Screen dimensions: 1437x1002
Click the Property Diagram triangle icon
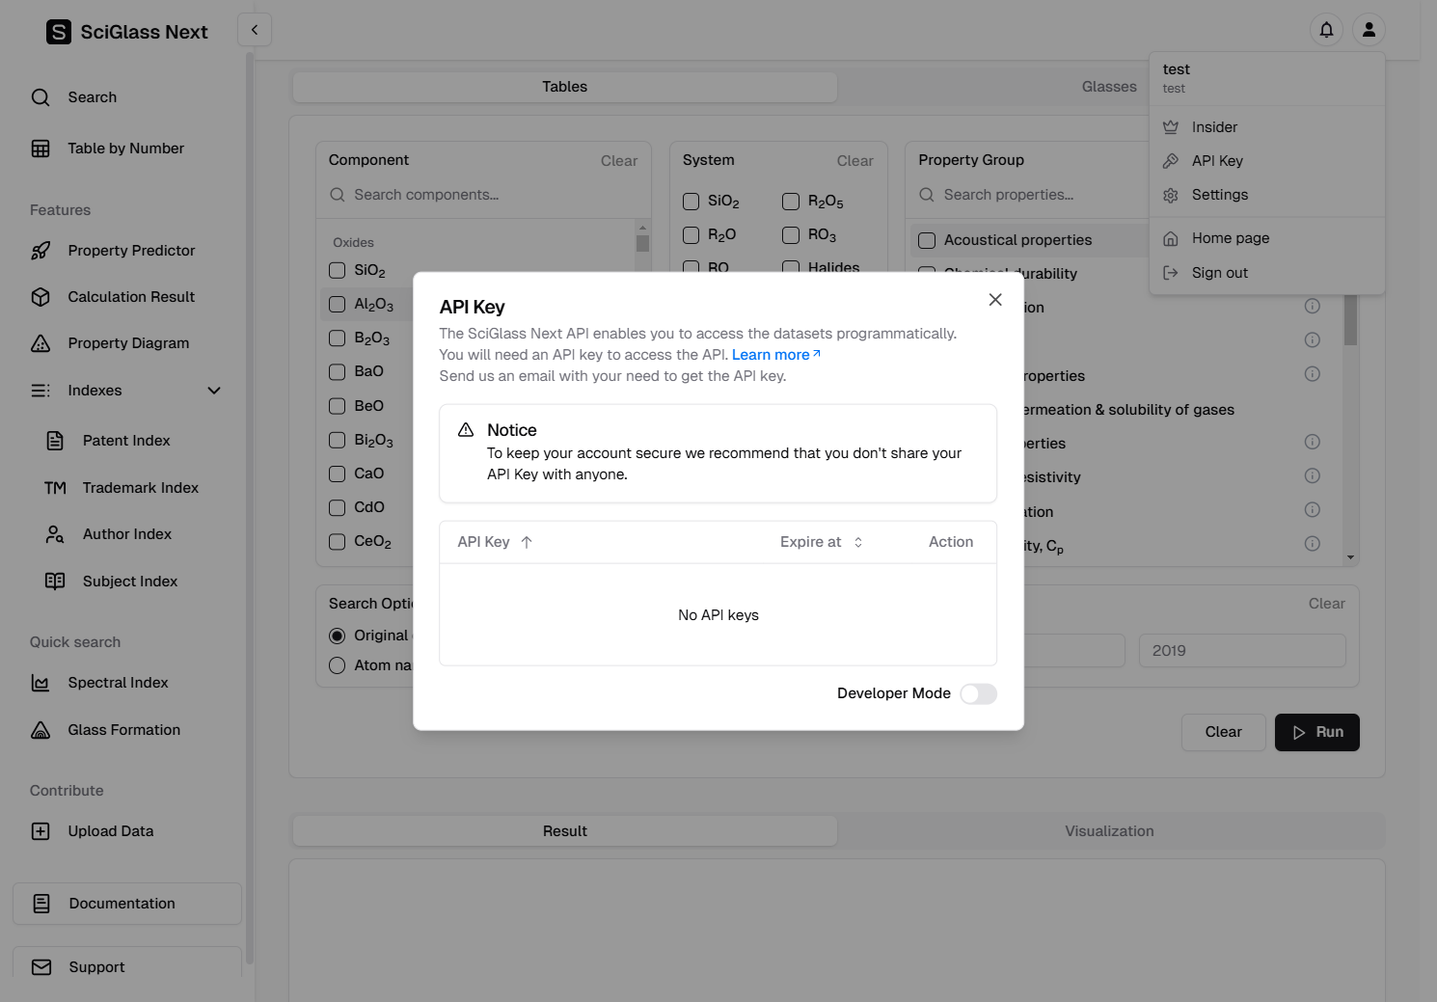[x=41, y=343]
